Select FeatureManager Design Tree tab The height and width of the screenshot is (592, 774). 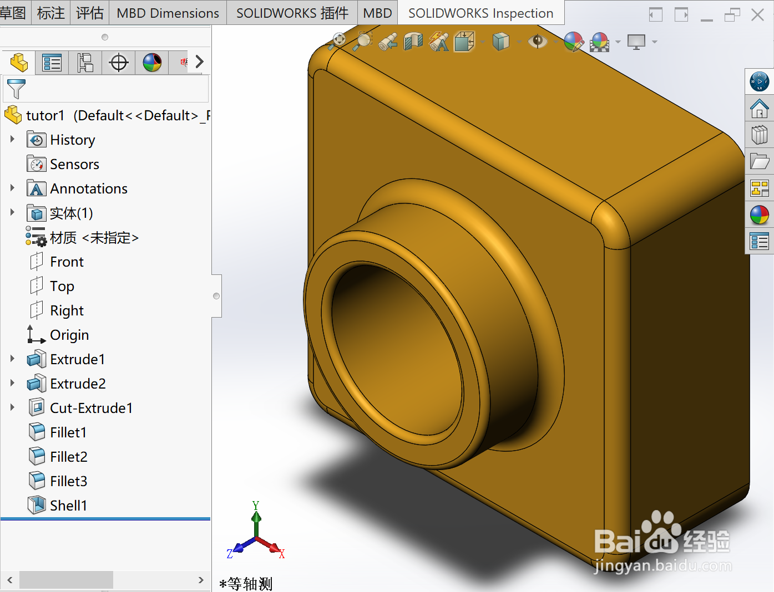(x=19, y=62)
